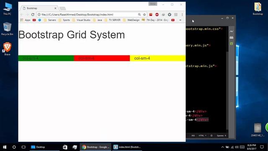Image resolution: width=268 pixels, height=151 pixels.
Task: Click the grey square extension icon
Action: [x=176, y=15]
